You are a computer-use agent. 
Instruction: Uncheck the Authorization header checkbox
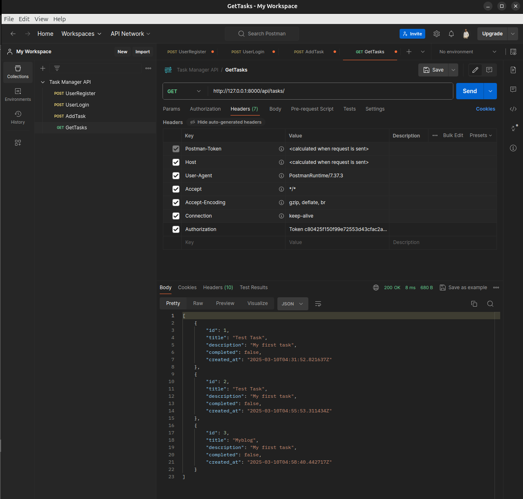[176, 229]
